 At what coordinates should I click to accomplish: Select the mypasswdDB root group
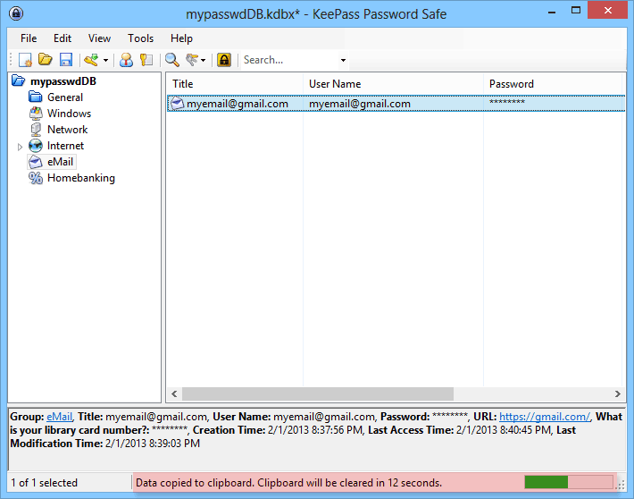pos(63,81)
